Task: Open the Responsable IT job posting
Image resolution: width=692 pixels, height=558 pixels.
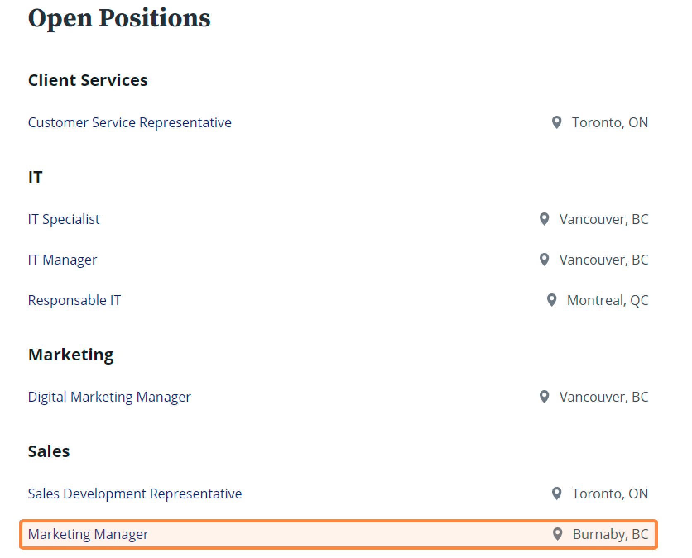Action: [74, 300]
